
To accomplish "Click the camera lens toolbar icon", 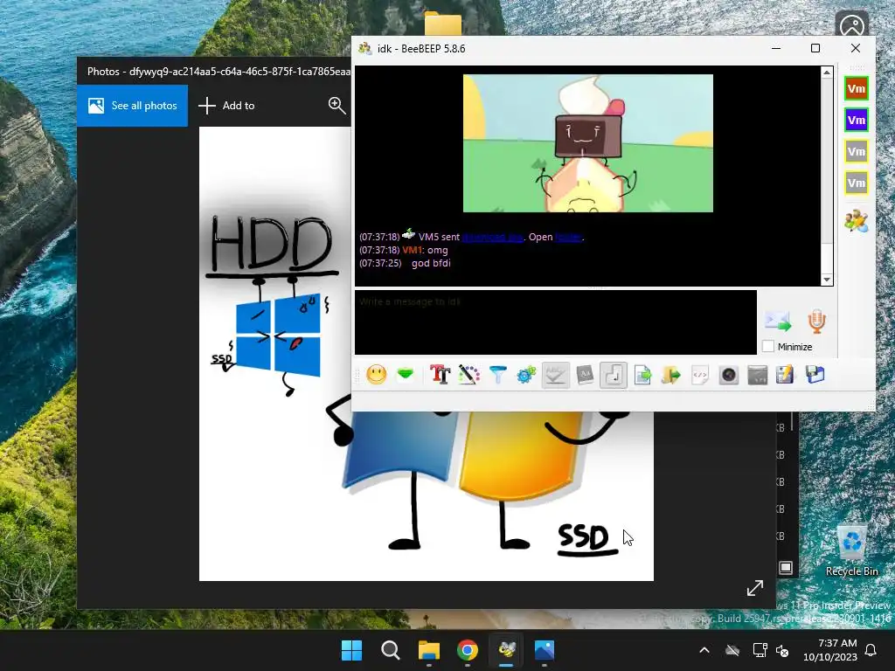I will tap(729, 375).
